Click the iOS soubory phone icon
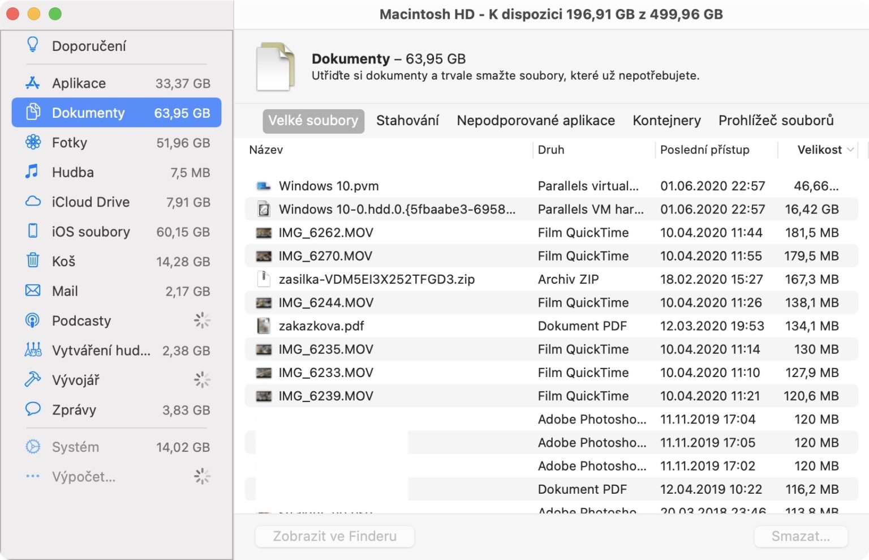This screenshot has height=560, width=869. pyautogui.click(x=33, y=231)
